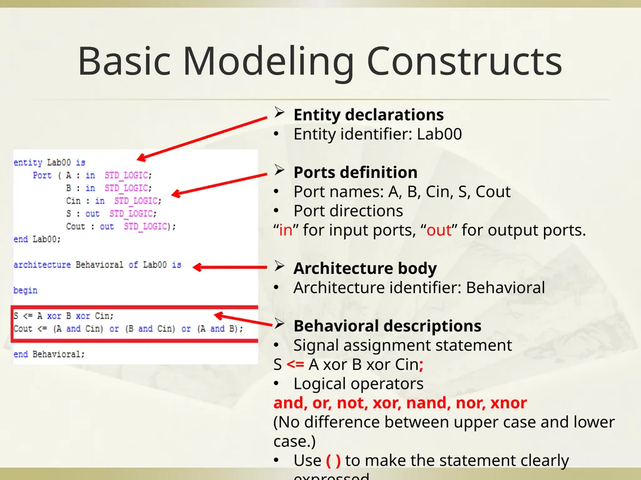Click the "Entity identifier: Lab00" bullet
The width and height of the screenshot is (641, 480).
click(377, 134)
